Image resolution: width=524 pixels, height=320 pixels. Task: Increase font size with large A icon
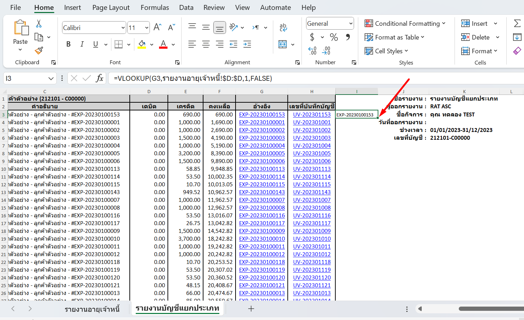[157, 27]
